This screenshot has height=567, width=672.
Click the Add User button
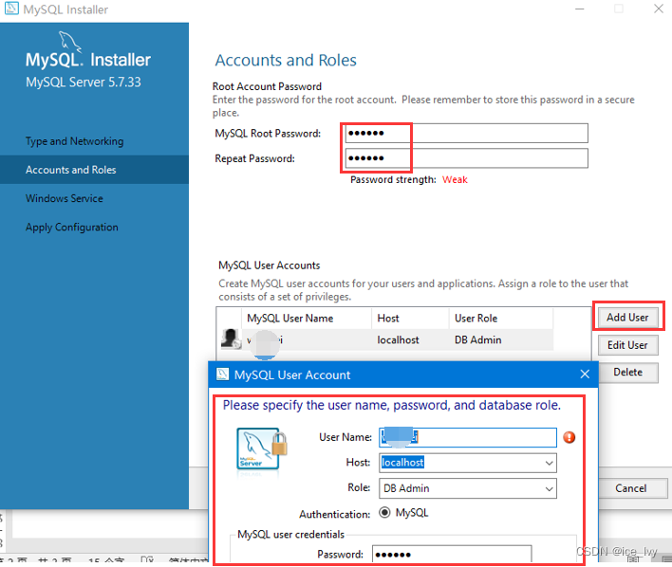(x=627, y=318)
